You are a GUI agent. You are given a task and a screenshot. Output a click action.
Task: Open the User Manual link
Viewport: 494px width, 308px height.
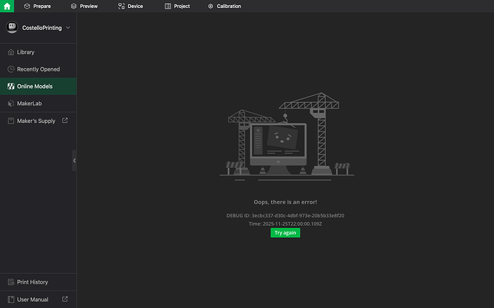[x=38, y=299]
